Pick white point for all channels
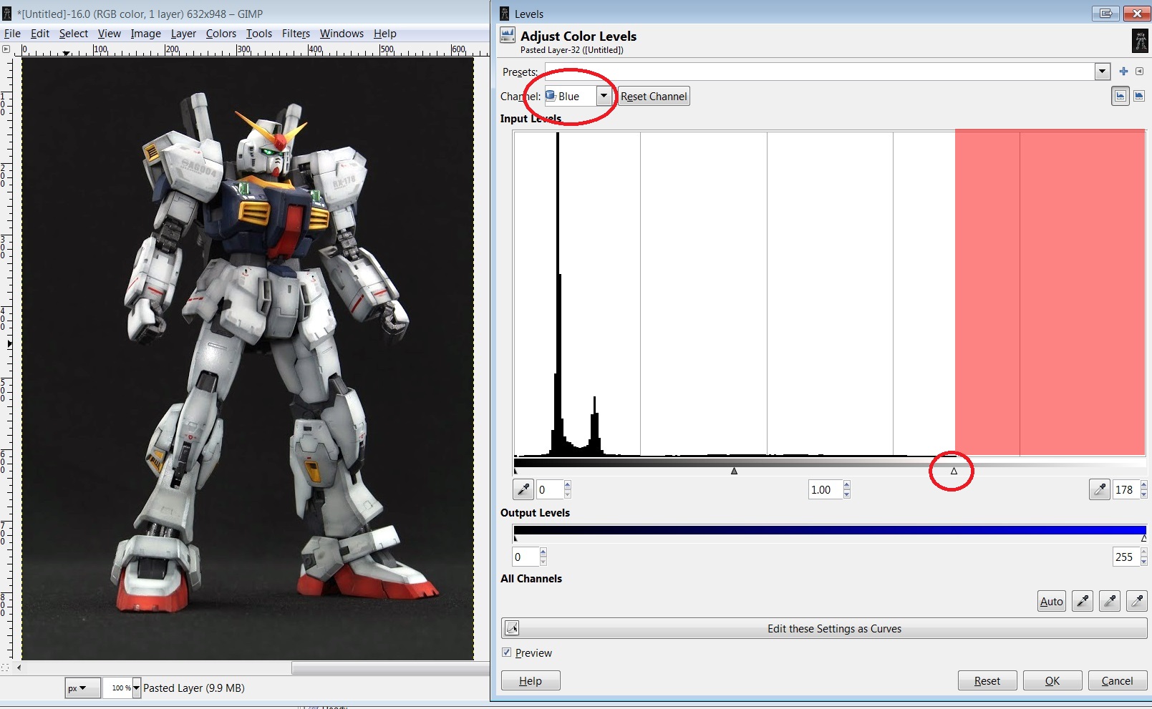The height and width of the screenshot is (709, 1152). [1137, 601]
